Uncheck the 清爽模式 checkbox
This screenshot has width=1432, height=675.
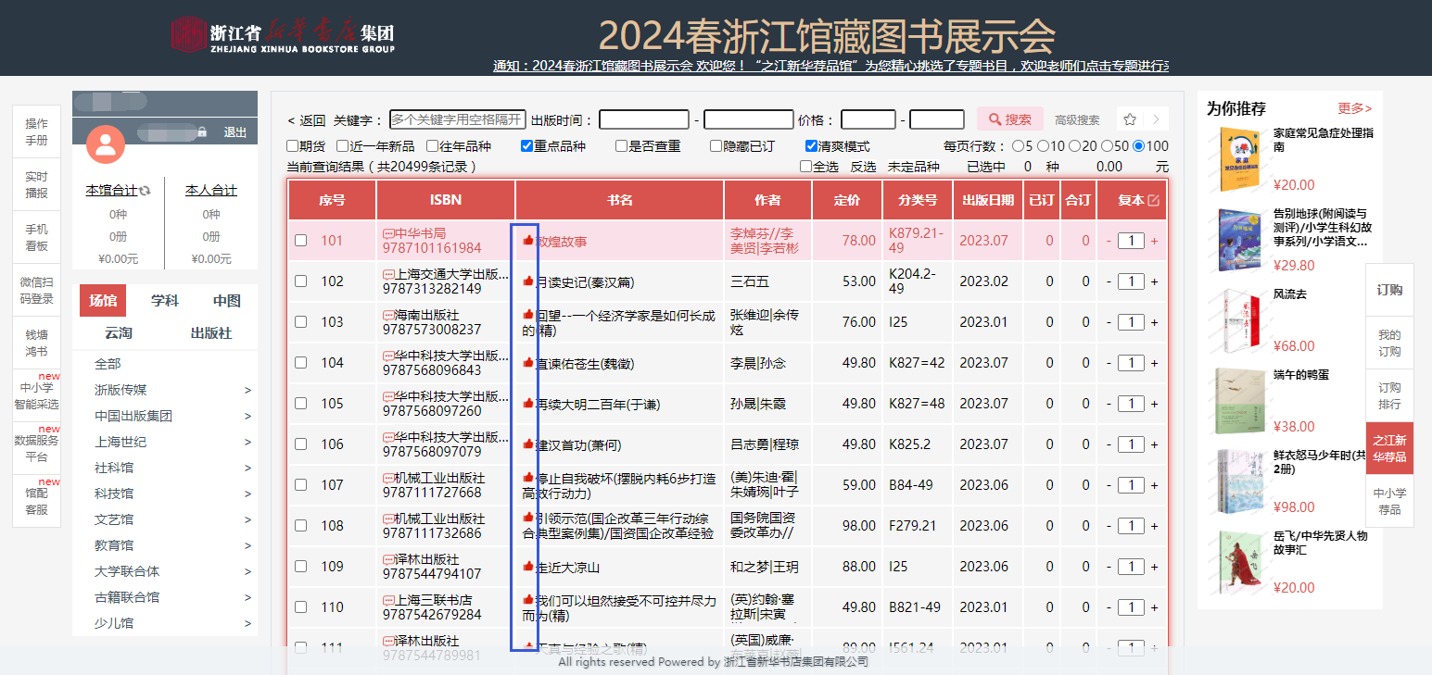(812, 146)
